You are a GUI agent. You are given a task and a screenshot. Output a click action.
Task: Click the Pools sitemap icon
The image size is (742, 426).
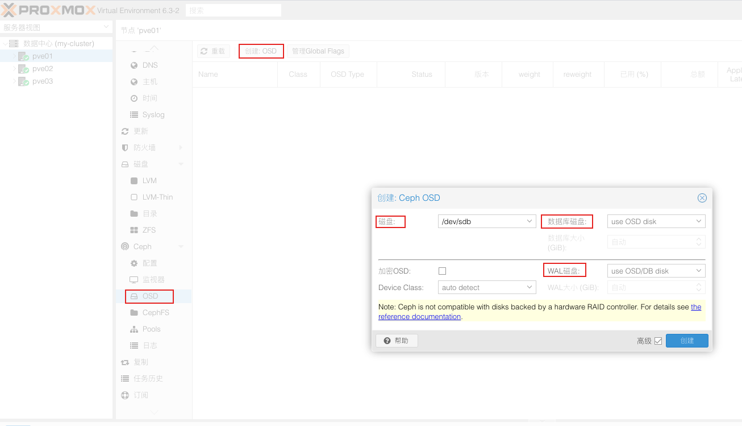click(134, 329)
